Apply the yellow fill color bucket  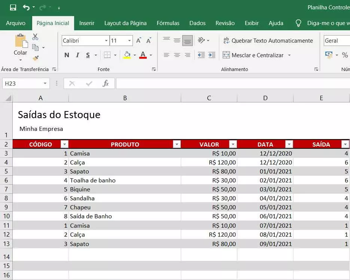(127, 55)
